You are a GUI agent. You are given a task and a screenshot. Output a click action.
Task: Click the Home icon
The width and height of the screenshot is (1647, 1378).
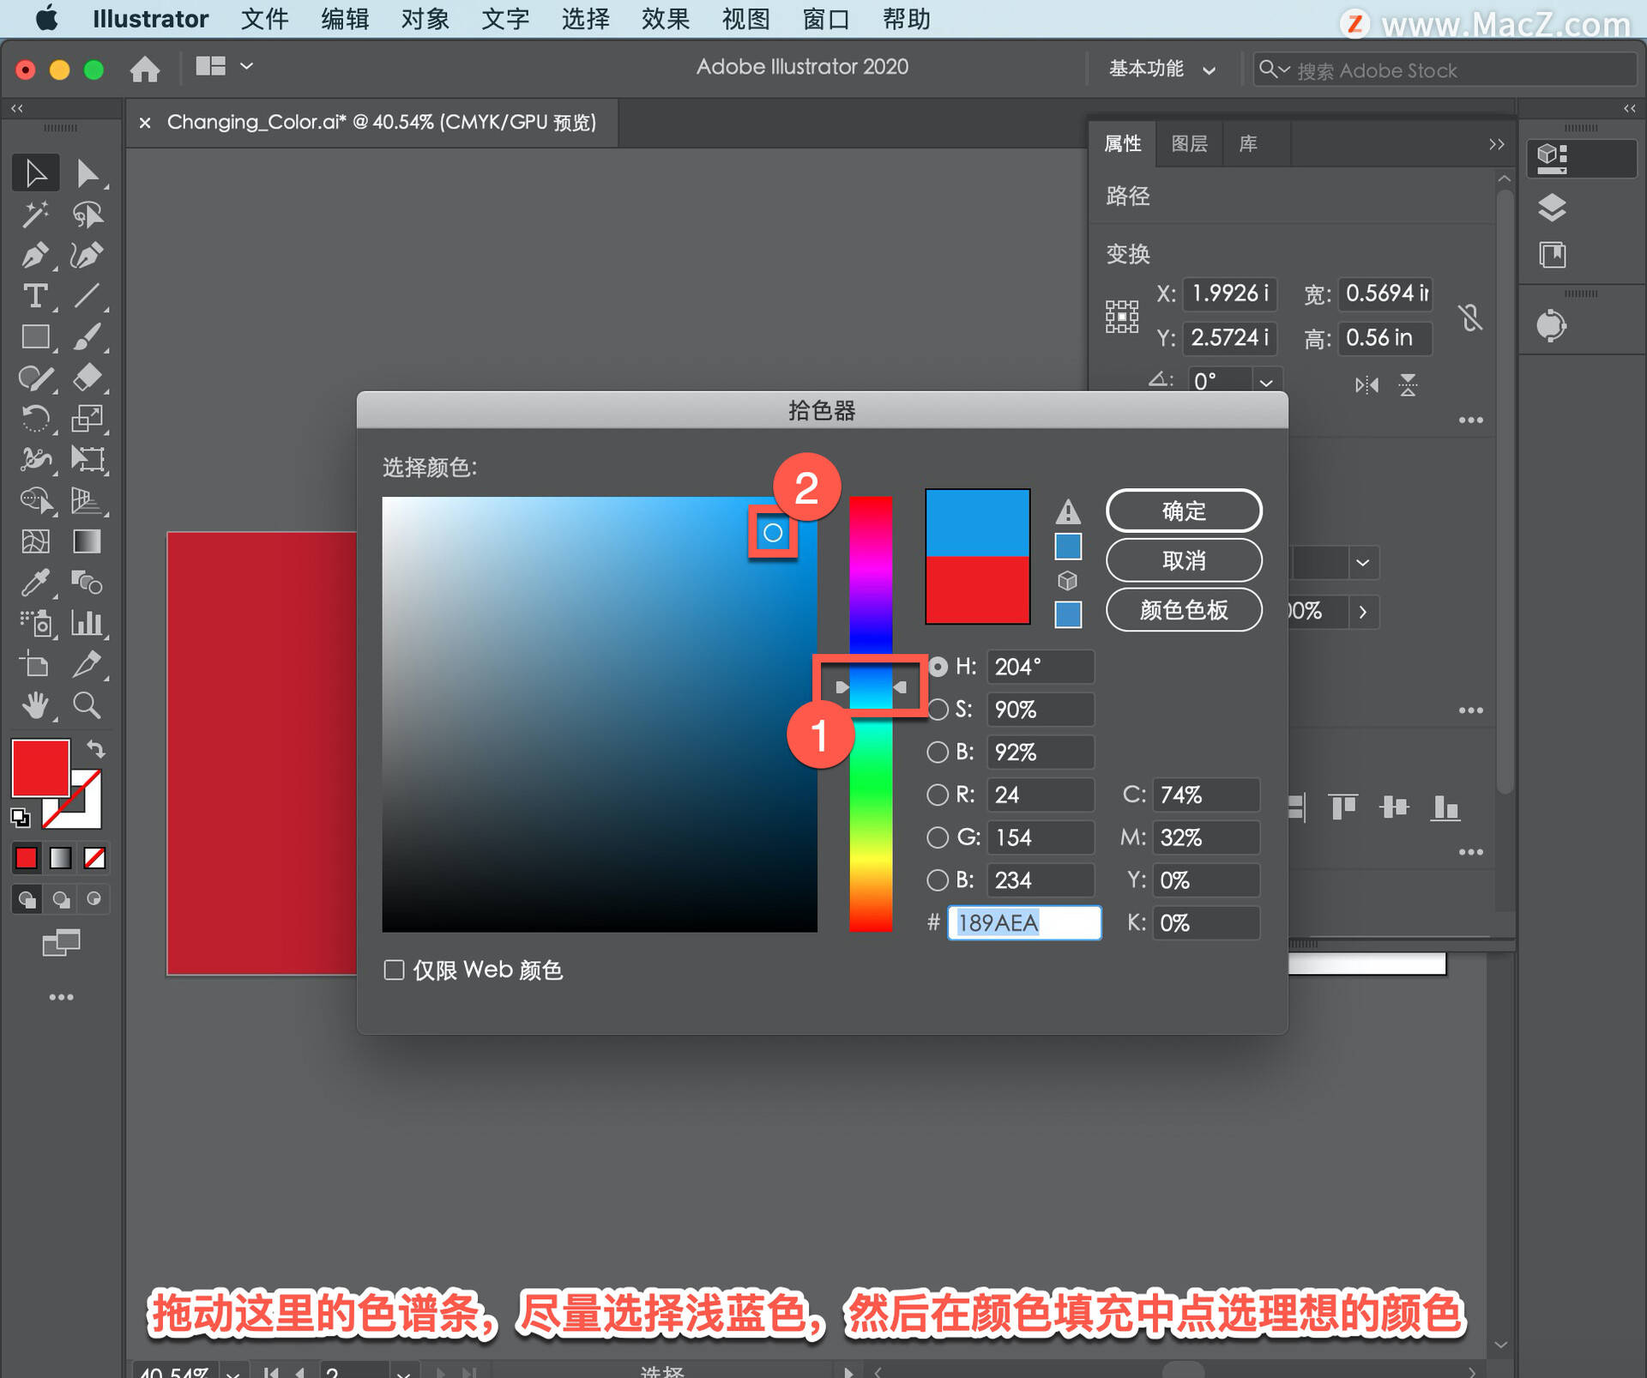(145, 69)
